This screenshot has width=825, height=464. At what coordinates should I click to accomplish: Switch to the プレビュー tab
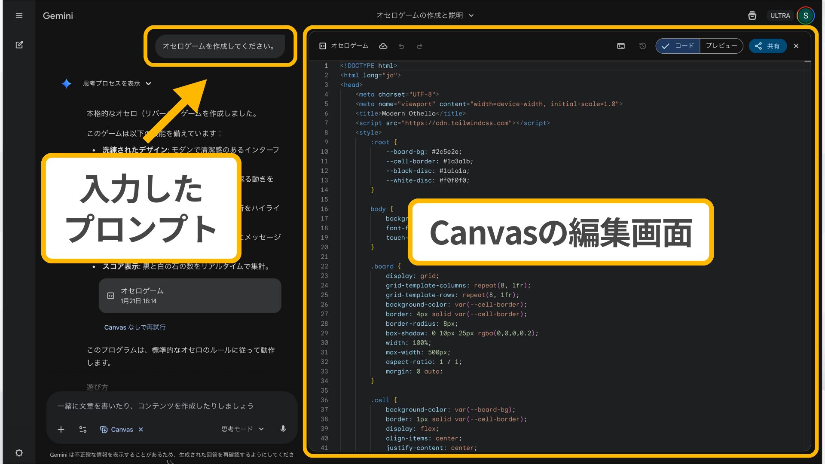point(721,46)
